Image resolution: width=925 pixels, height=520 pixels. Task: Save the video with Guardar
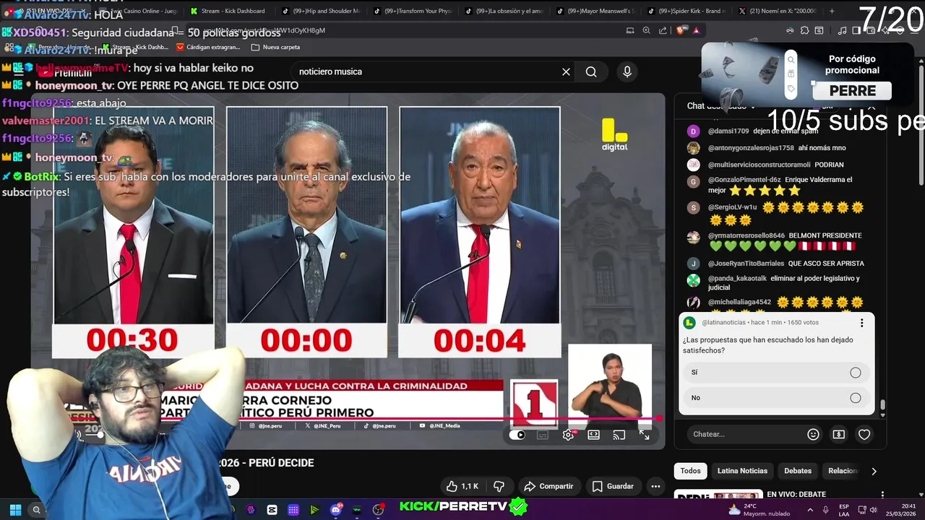click(613, 486)
